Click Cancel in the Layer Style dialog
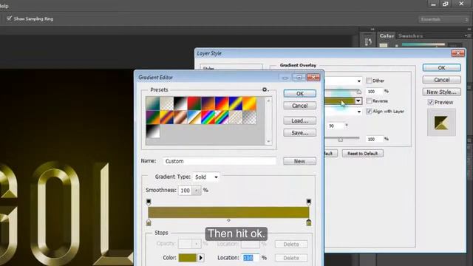 442,80
